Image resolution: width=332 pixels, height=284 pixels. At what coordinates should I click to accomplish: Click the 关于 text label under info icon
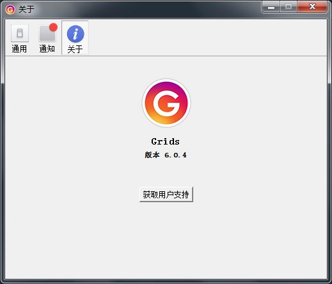click(x=75, y=49)
